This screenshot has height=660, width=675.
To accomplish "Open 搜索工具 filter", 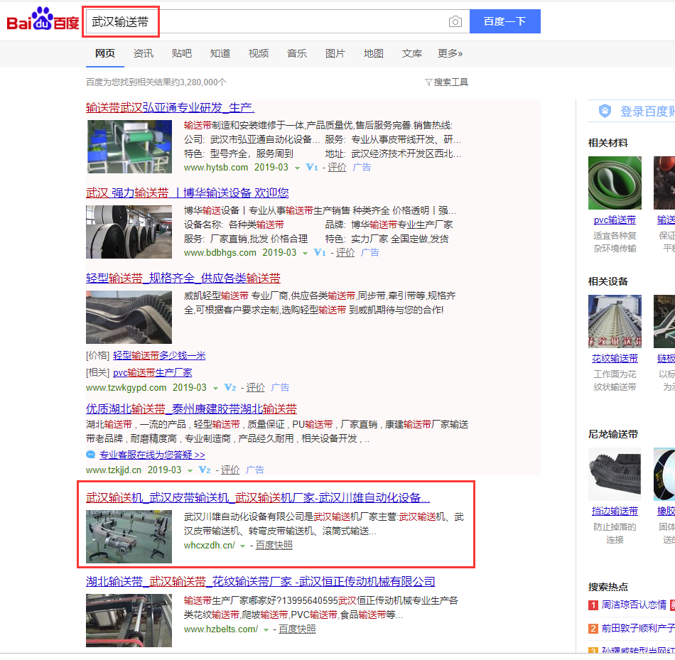I will [446, 82].
